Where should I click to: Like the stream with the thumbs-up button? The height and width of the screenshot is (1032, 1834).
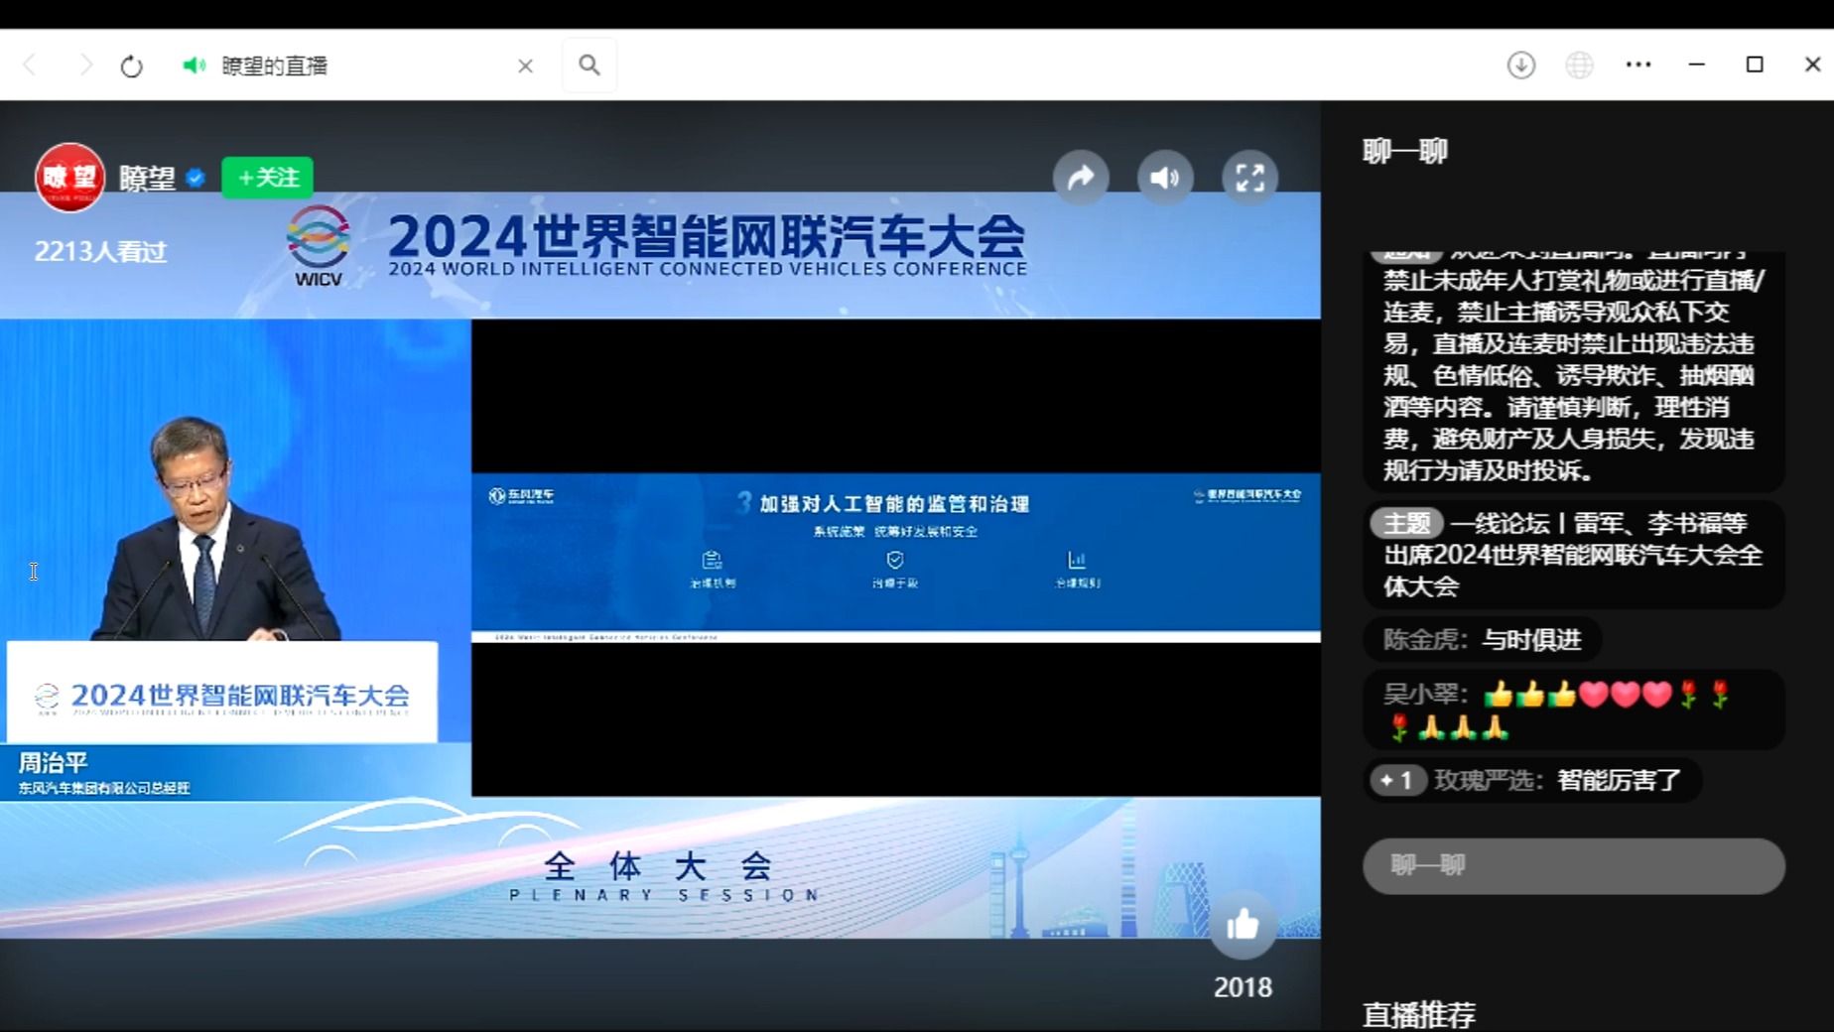click(1243, 926)
